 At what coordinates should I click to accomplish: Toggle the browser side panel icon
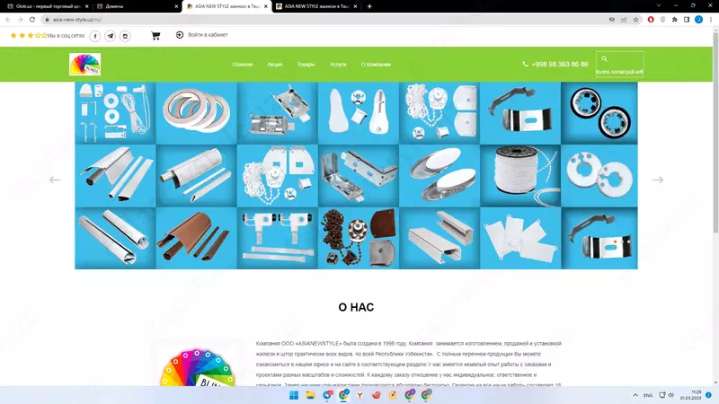click(687, 19)
